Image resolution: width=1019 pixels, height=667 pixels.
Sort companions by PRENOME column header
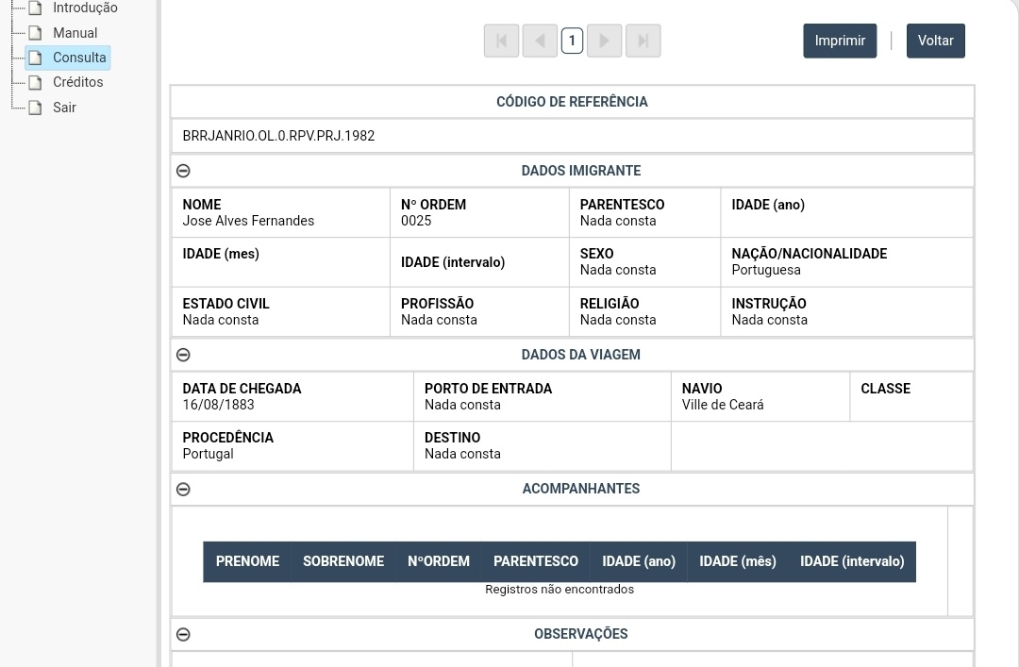pyautogui.click(x=247, y=561)
